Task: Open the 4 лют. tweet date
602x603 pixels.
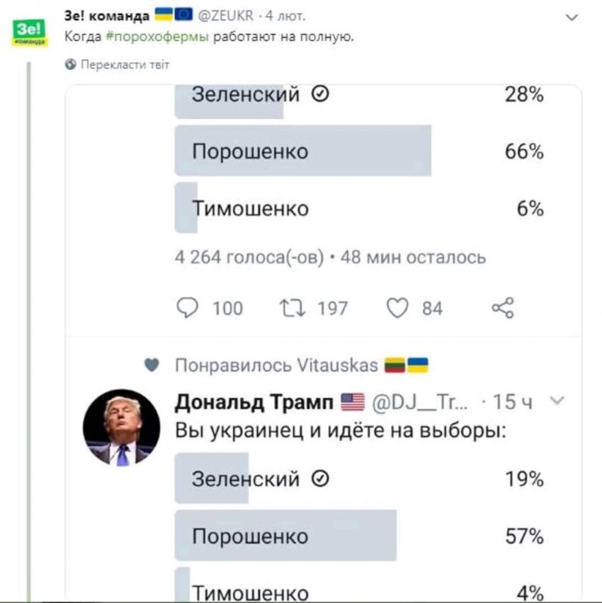Action: point(285,16)
